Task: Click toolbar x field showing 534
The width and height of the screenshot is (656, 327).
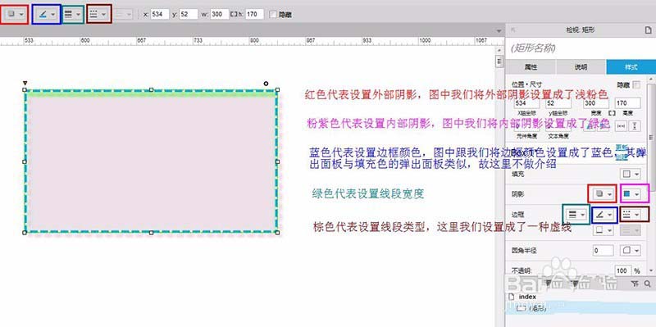Action: tap(159, 14)
